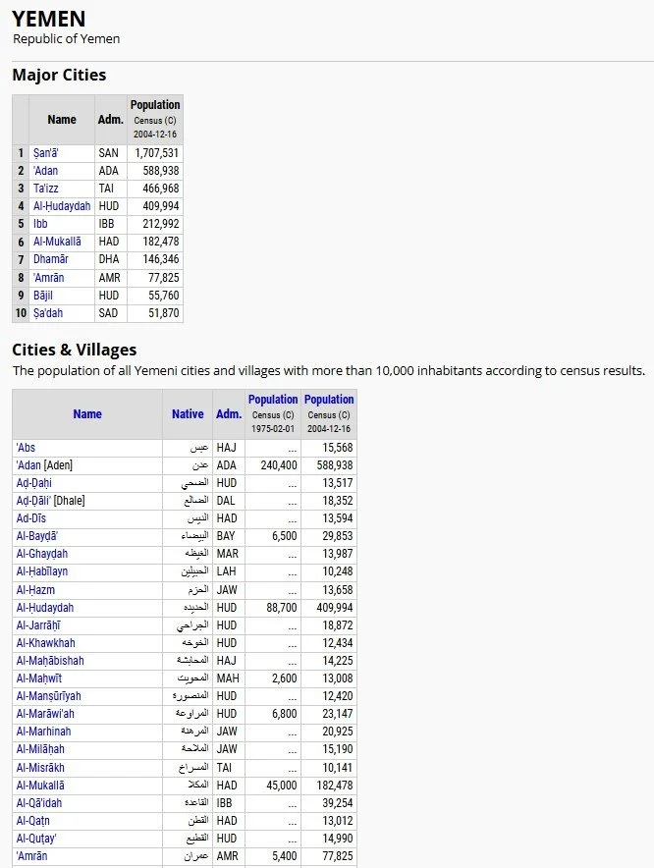Open the Al-Misrākh link
Image resolution: width=654 pixels, height=868 pixels.
tap(40, 768)
